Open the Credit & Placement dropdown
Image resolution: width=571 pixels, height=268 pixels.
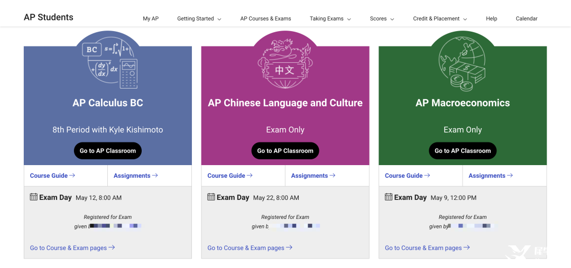point(440,18)
